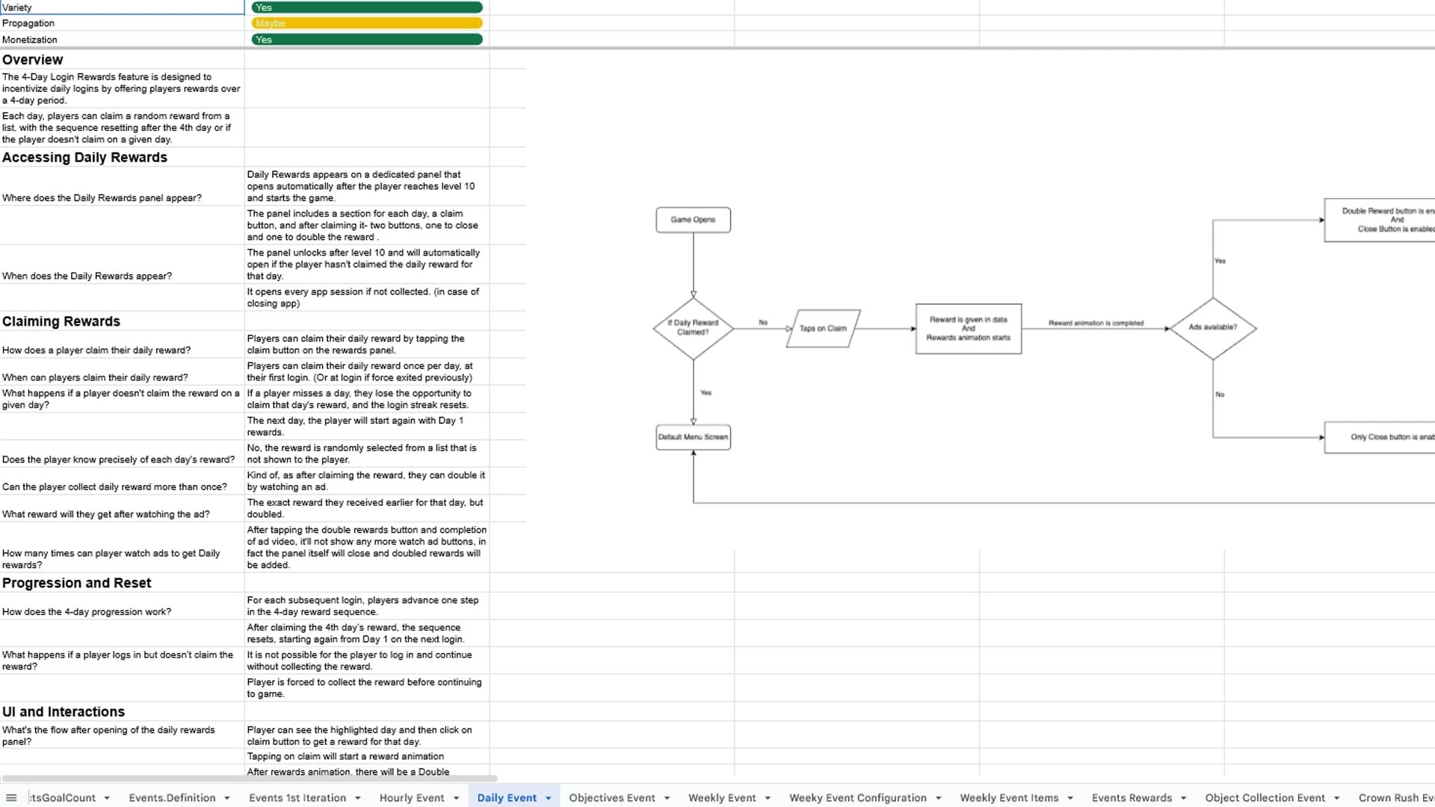Switch to the Objectives Event sheet
The width and height of the screenshot is (1435, 807).
coord(613,798)
